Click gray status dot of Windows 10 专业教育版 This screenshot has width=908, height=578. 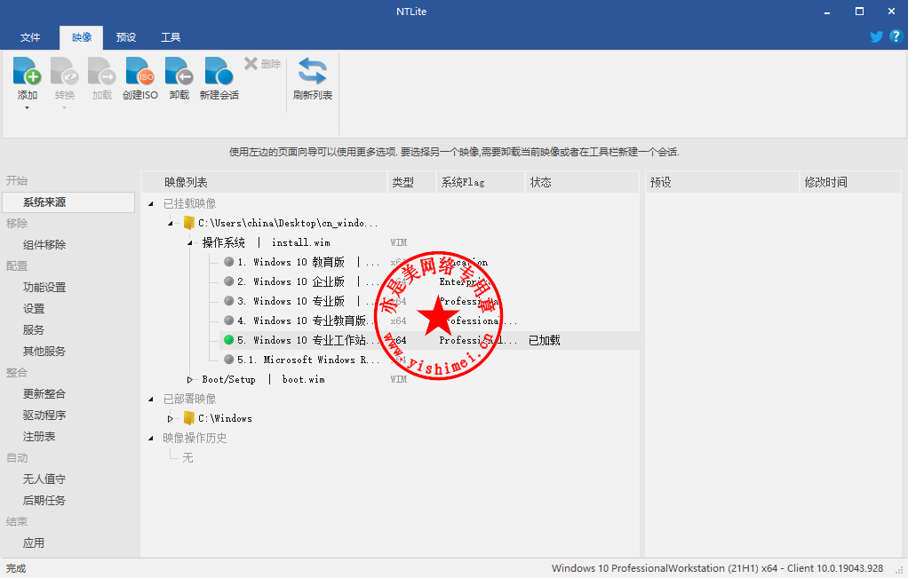tap(228, 320)
